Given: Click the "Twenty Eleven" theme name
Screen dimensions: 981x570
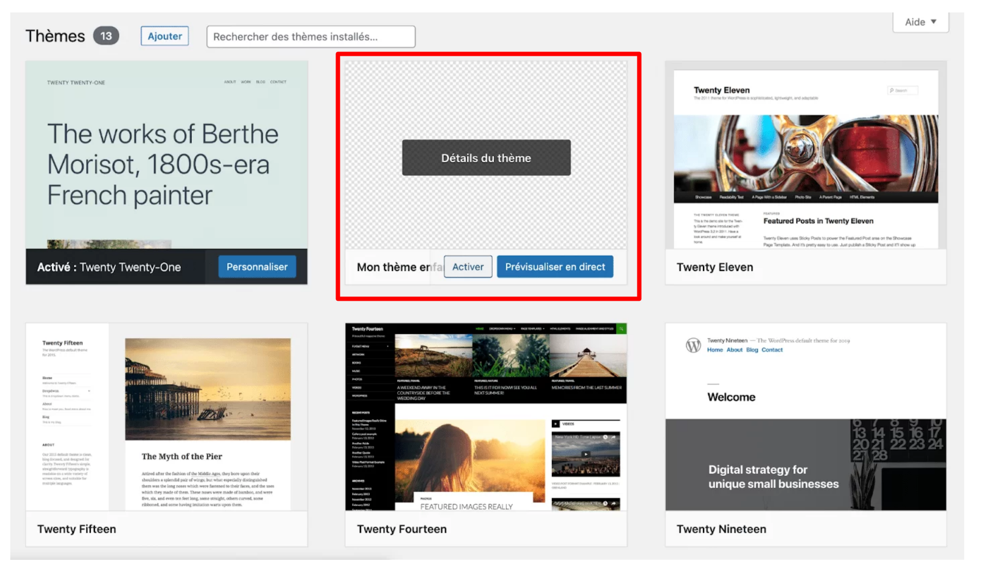Looking at the screenshot, I should (714, 267).
